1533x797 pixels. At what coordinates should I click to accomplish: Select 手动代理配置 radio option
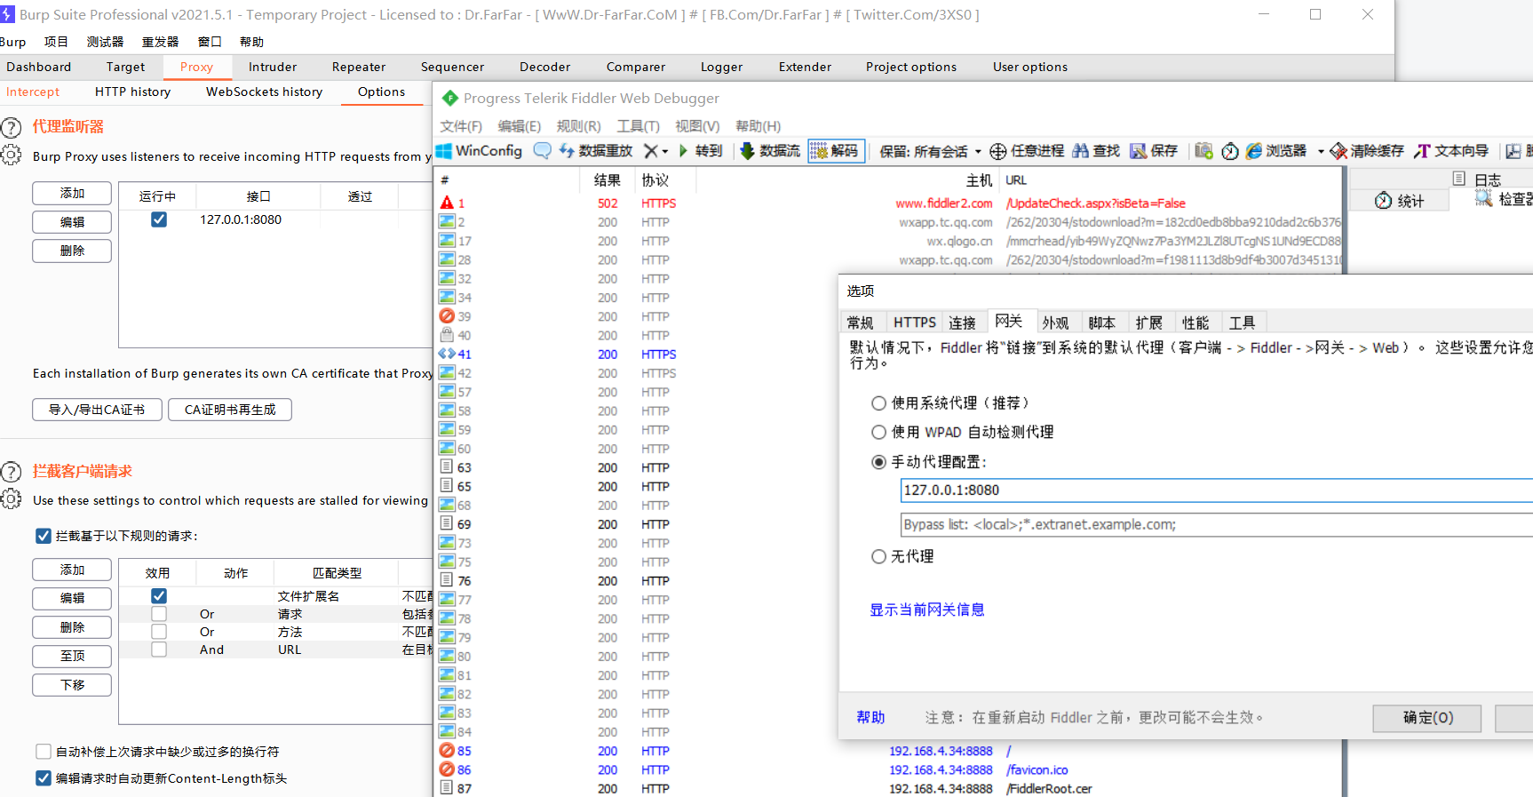click(878, 462)
